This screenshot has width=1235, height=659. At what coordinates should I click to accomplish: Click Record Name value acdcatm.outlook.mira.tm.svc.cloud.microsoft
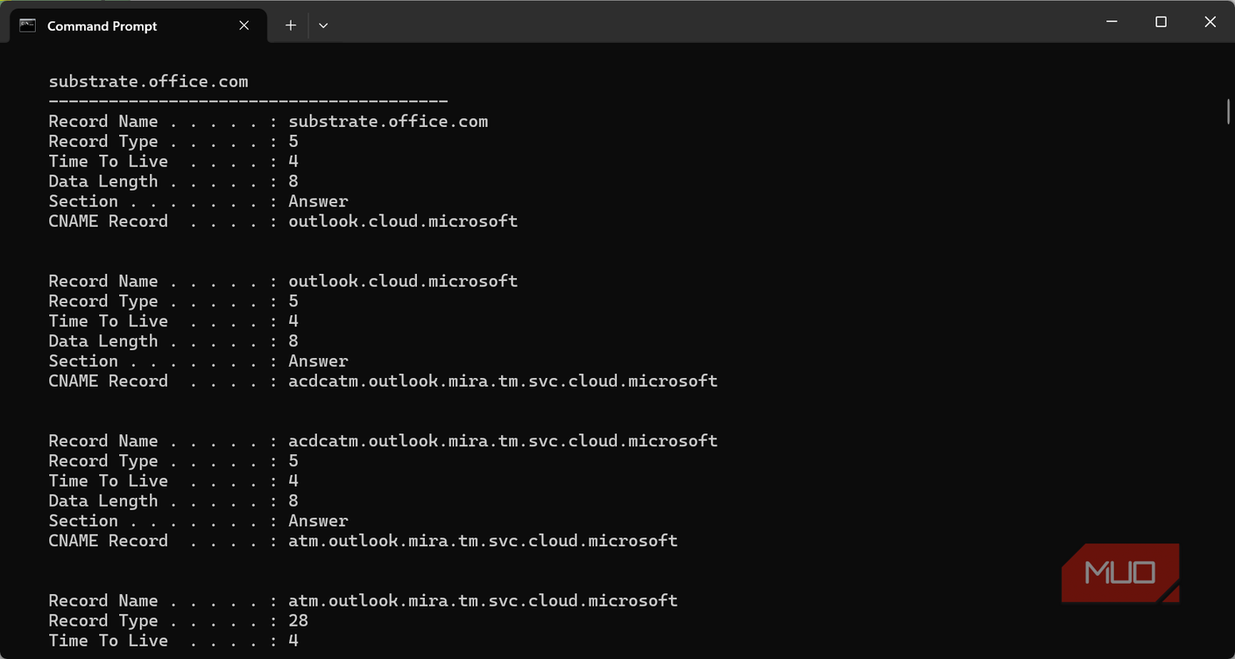click(x=503, y=441)
